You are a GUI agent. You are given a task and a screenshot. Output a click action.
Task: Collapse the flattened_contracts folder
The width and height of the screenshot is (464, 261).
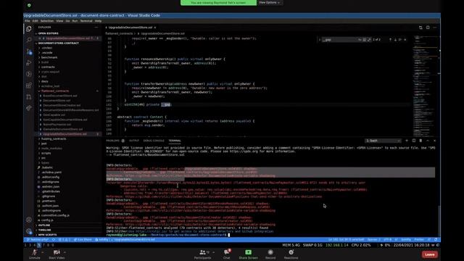pos(55,91)
